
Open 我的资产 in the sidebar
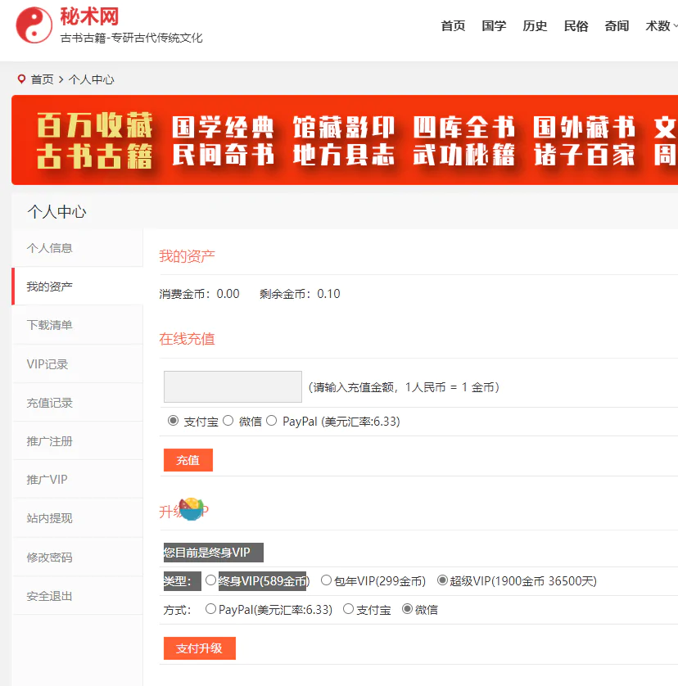pos(78,287)
